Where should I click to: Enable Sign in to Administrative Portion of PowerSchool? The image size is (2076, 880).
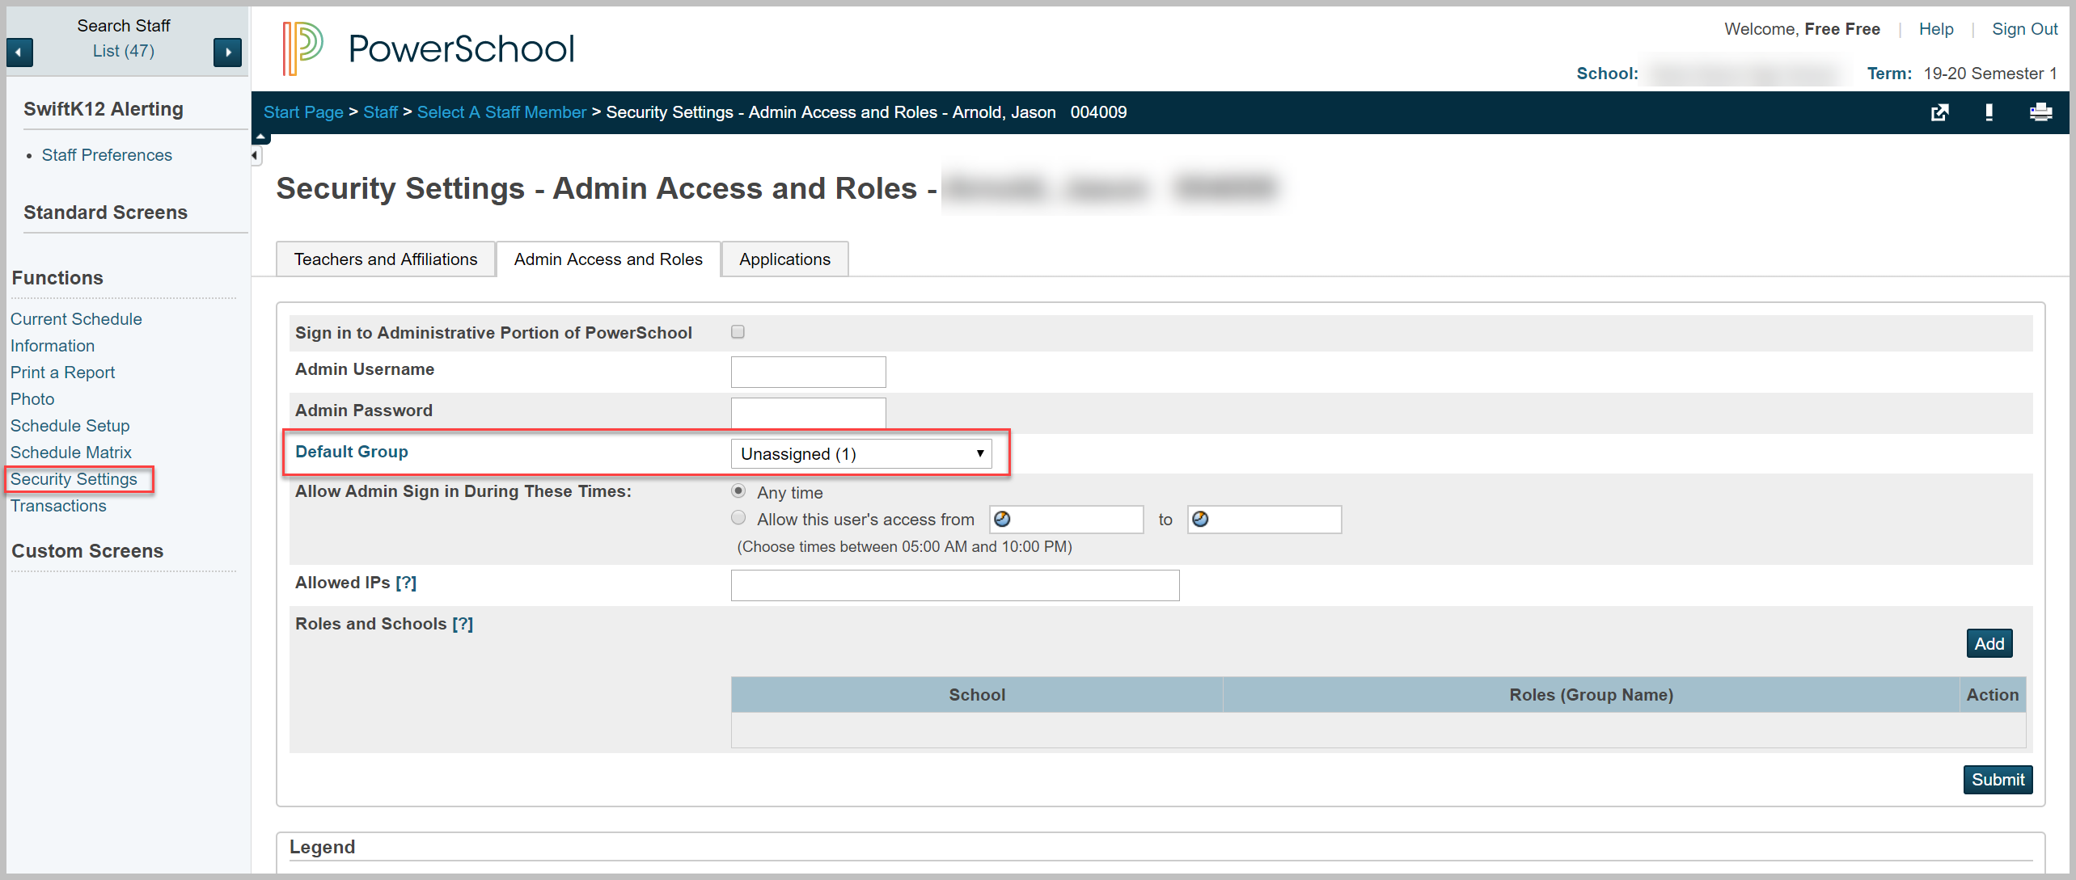737,331
